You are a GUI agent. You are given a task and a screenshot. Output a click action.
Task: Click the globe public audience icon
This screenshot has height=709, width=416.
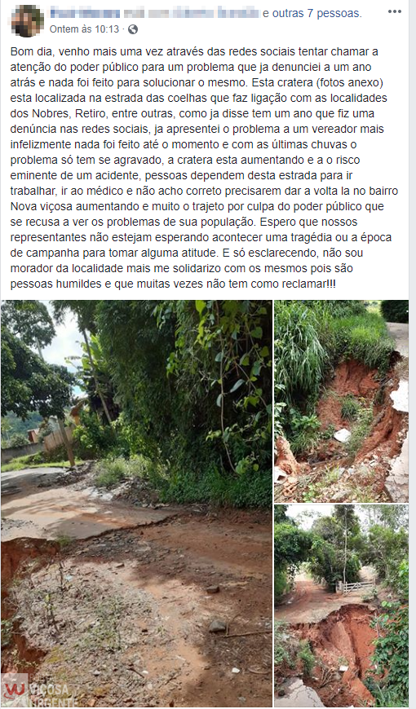click(x=133, y=29)
